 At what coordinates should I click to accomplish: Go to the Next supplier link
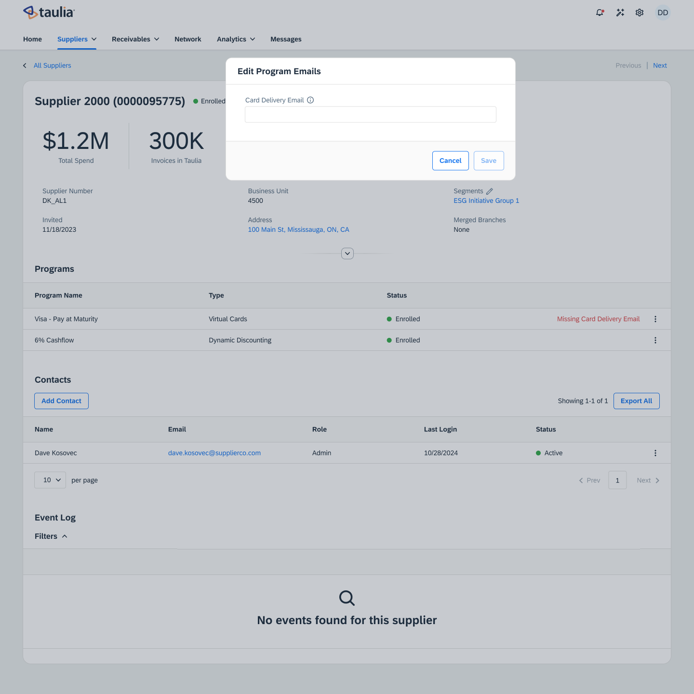coord(660,66)
